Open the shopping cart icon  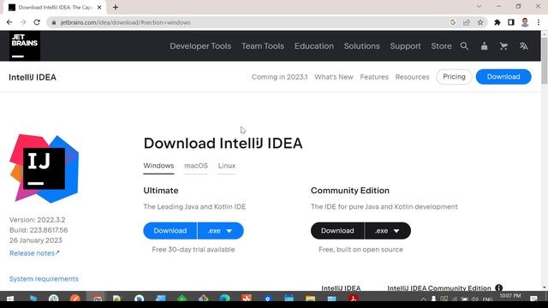(x=503, y=46)
